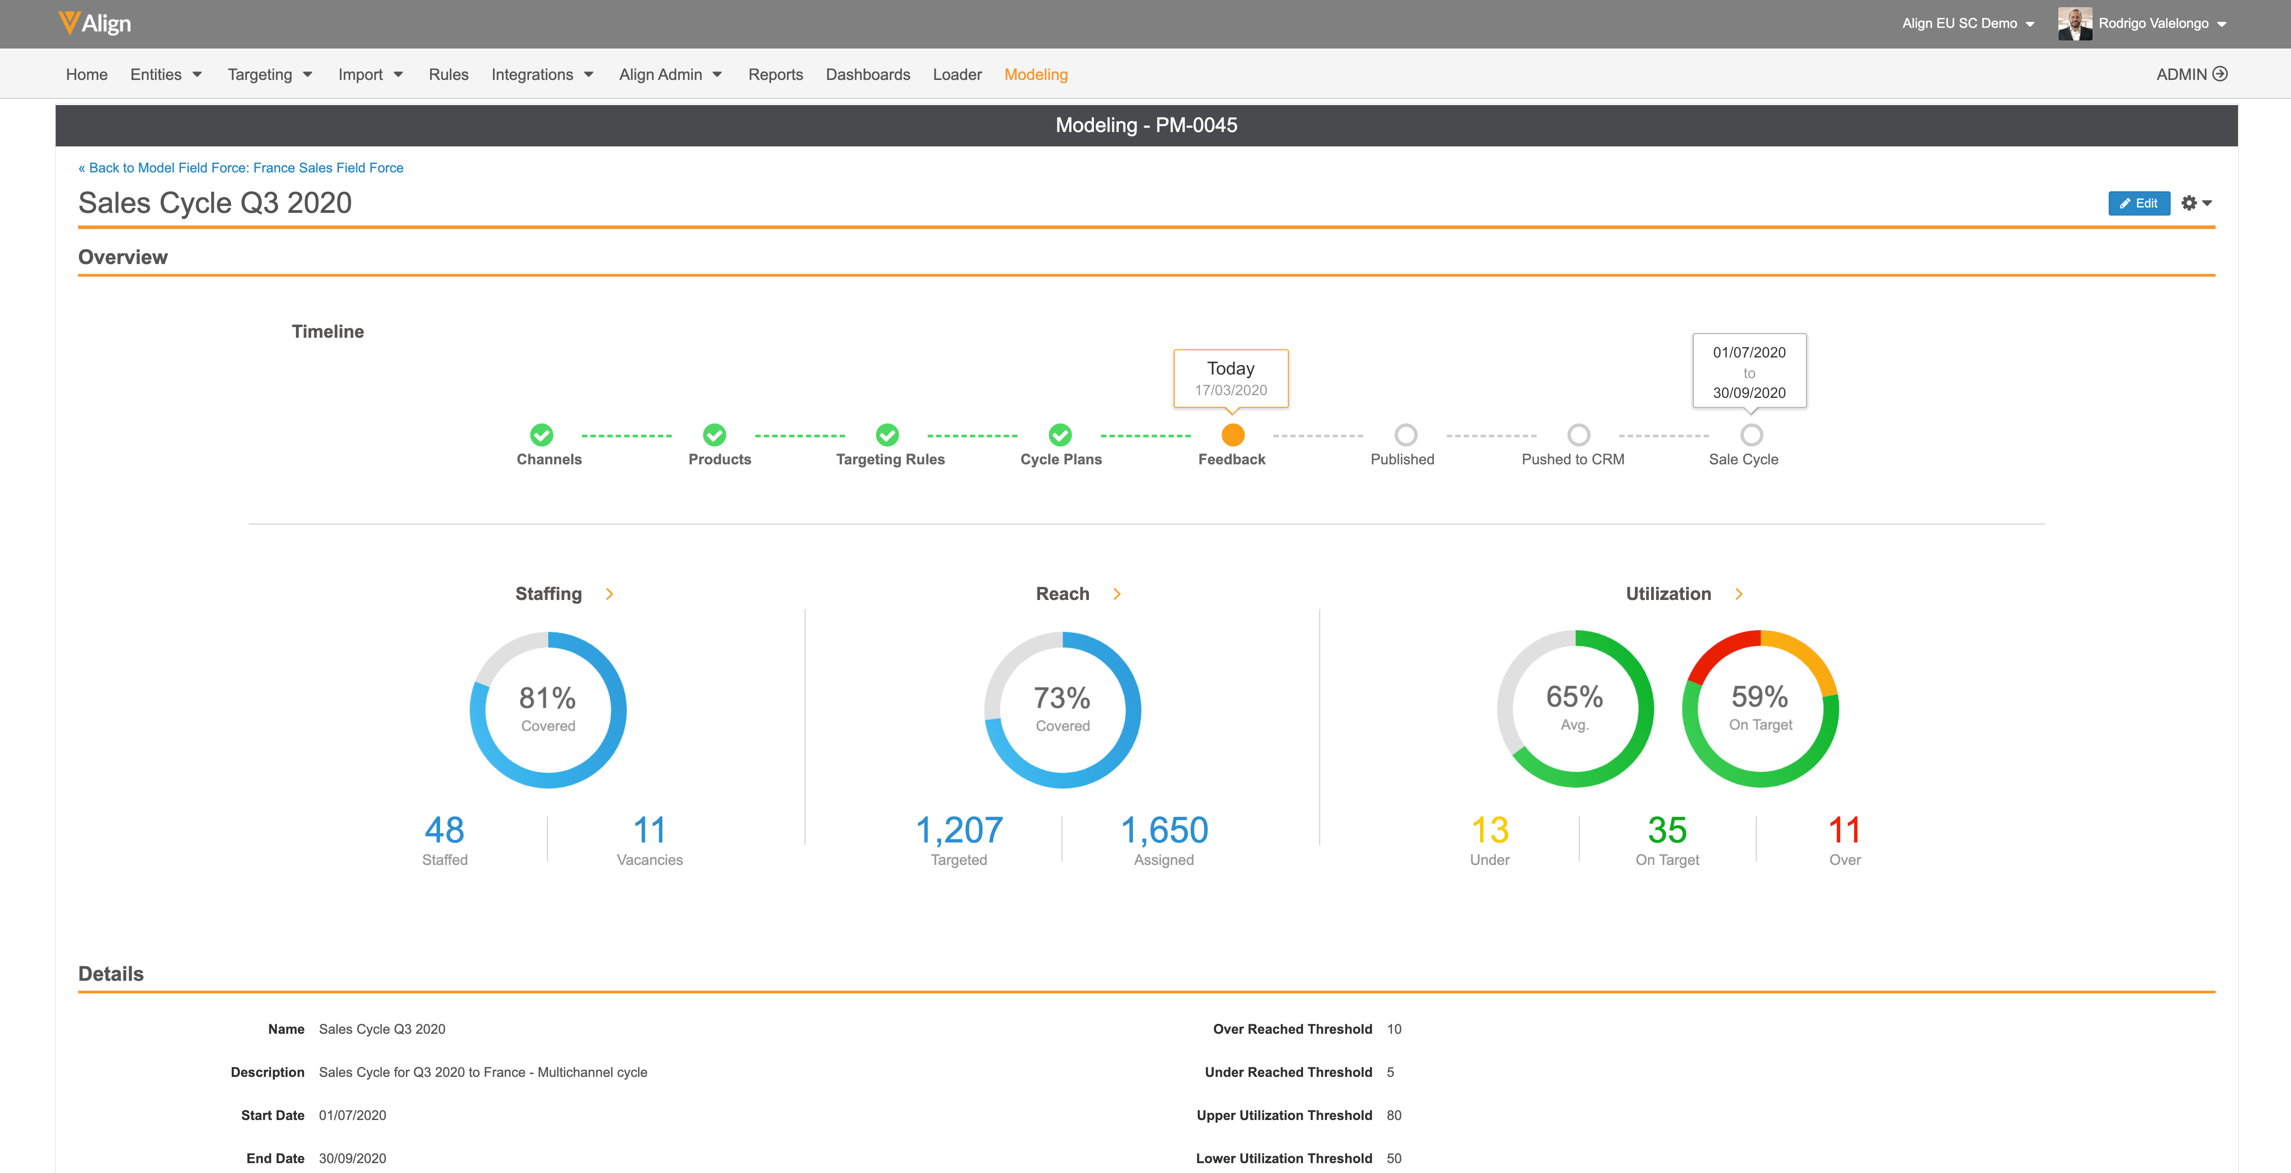Select the Published timeline step circle
This screenshot has width=2291, height=1173.
coord(1406,435)
